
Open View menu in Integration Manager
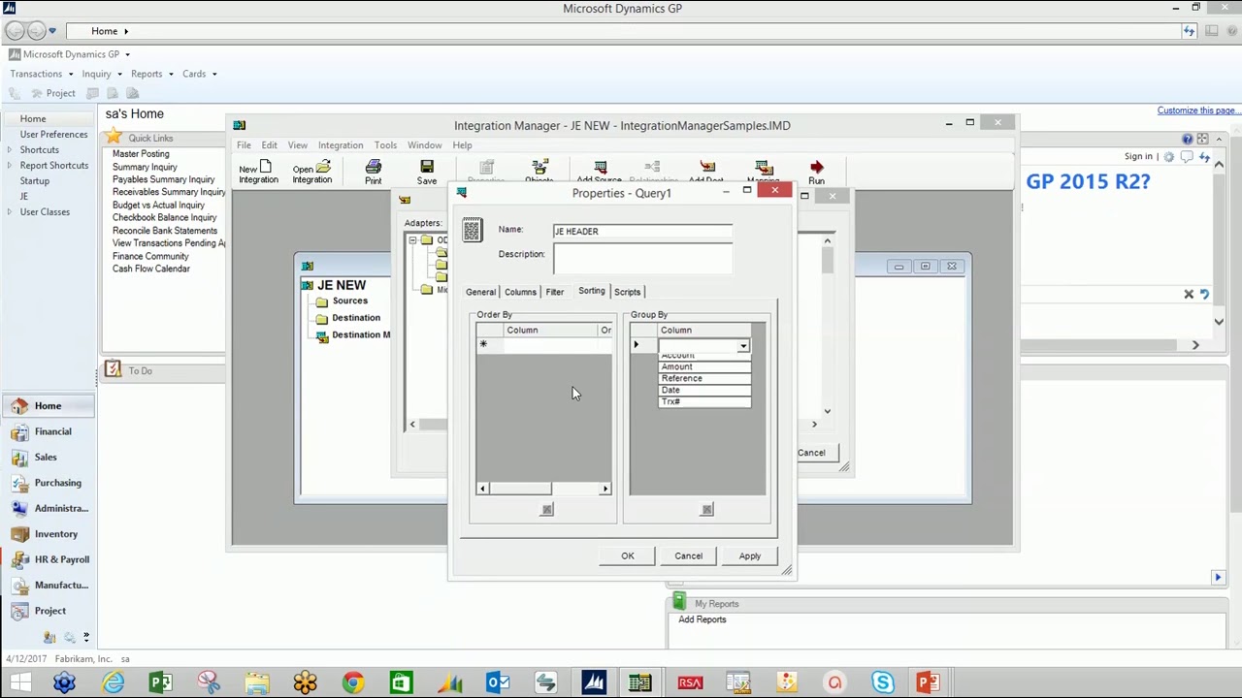(297, 145)
